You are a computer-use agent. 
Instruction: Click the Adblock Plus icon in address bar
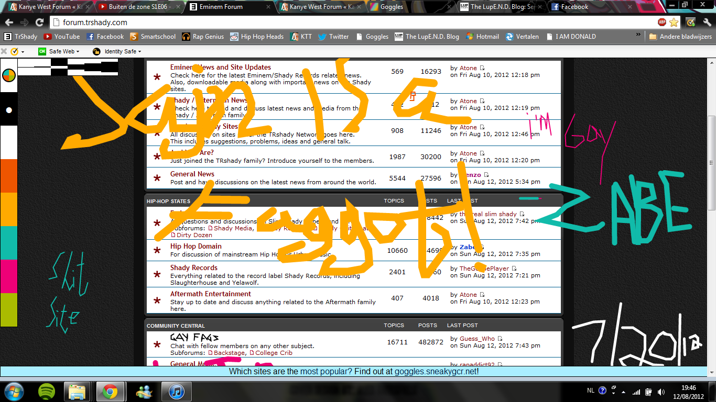662,22
